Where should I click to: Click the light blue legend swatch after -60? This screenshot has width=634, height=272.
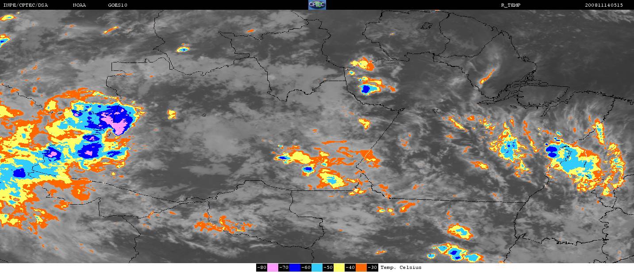click(x=317, y=268)
